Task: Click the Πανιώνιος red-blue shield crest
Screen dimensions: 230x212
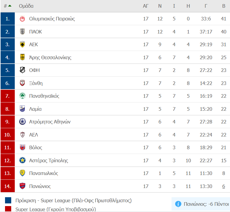Action: click(22, 186)
